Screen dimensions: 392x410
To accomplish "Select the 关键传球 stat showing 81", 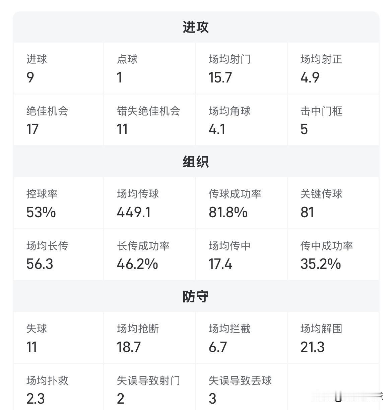I will (333, 203).
